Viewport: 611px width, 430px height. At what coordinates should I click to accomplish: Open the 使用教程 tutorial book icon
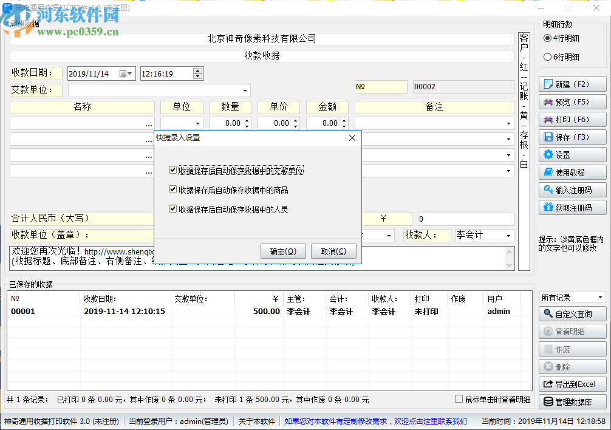pos(573,172)
